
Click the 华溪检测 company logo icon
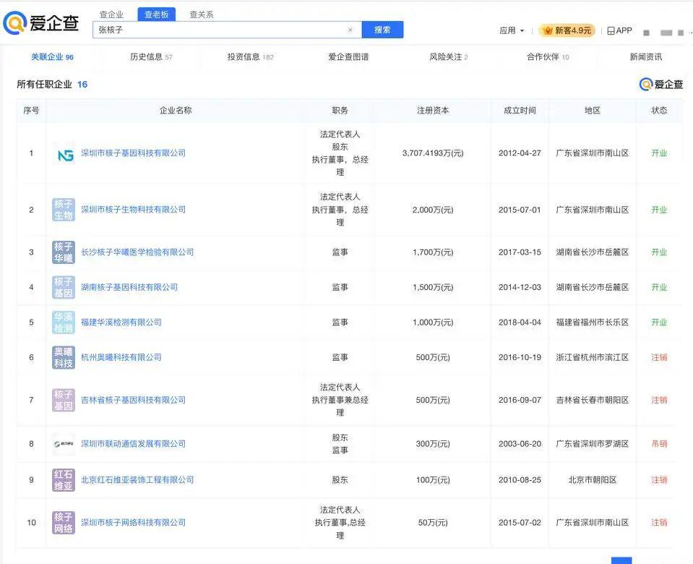pos(64,322)
